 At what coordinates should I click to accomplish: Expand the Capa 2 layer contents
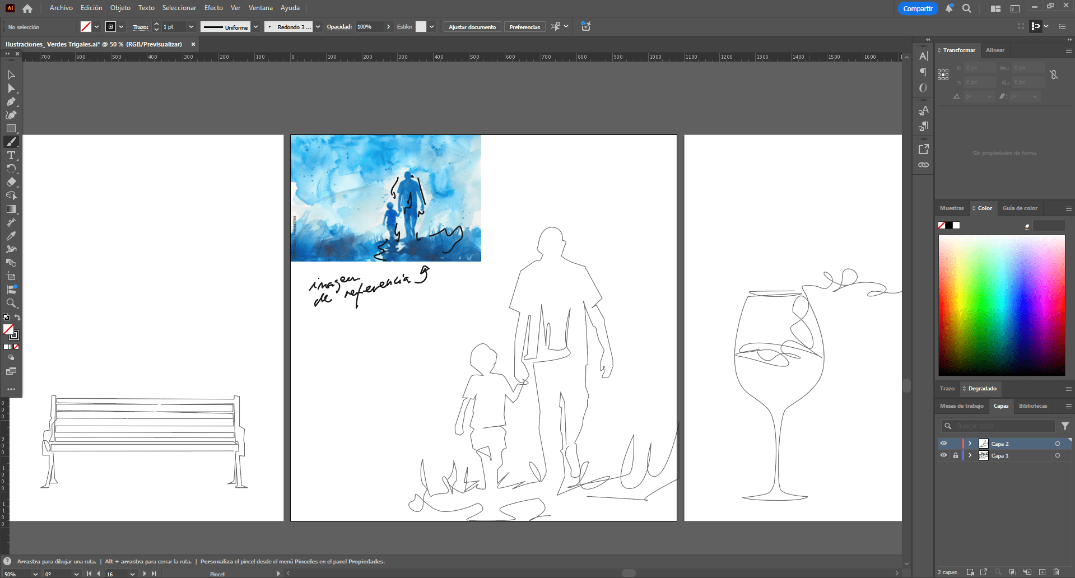point(970,444)
